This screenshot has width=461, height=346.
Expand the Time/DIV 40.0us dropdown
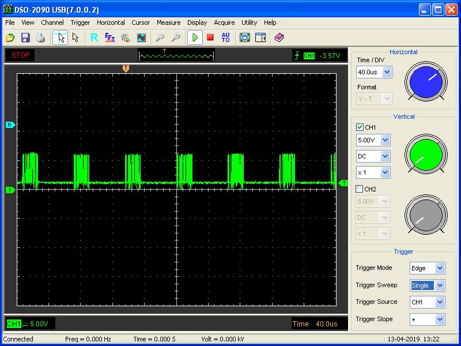coord(387,73)
